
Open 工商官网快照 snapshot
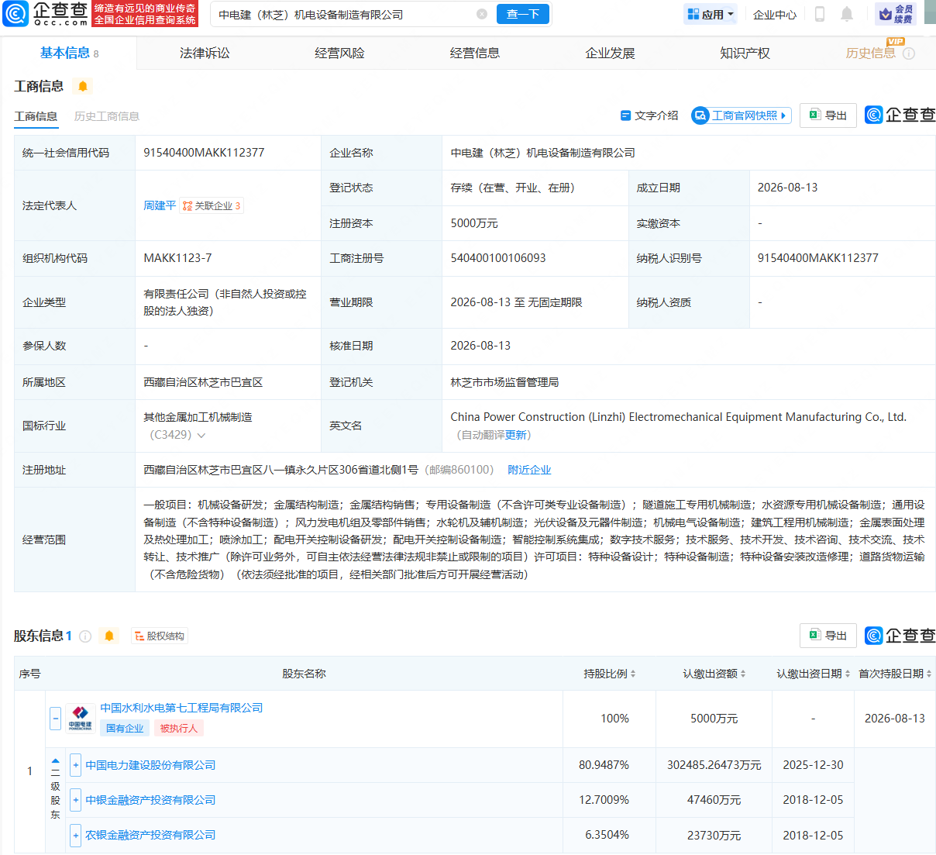tap(742, 115)
